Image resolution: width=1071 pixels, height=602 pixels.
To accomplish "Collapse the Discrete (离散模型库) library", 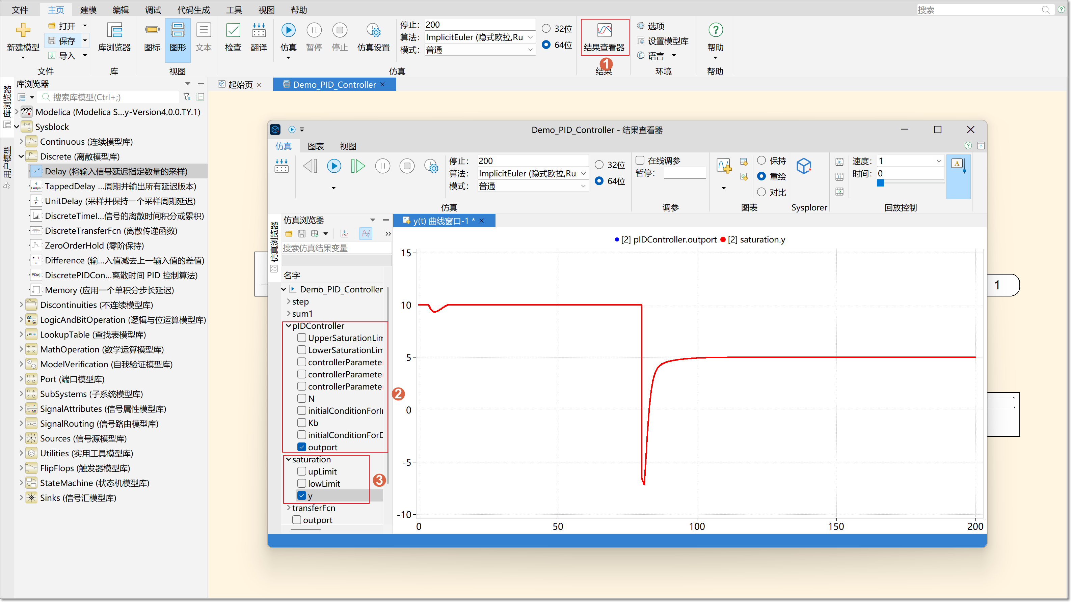I will pos(21,156).
